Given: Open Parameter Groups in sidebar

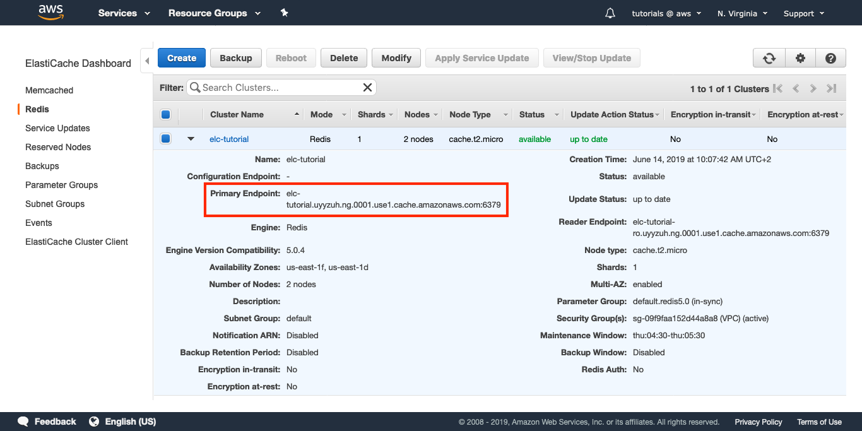Looking at the screenshot, I should (x=61, y=185).
